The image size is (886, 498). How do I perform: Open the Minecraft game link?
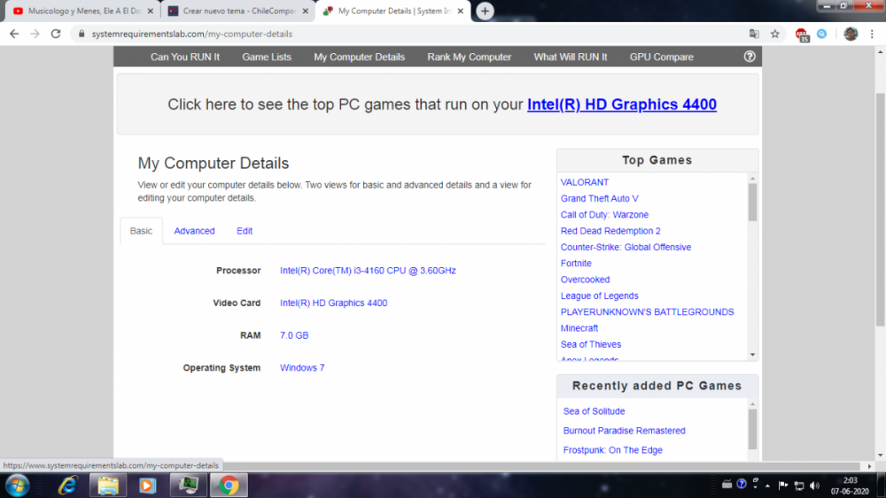click(x=579, y=328)
